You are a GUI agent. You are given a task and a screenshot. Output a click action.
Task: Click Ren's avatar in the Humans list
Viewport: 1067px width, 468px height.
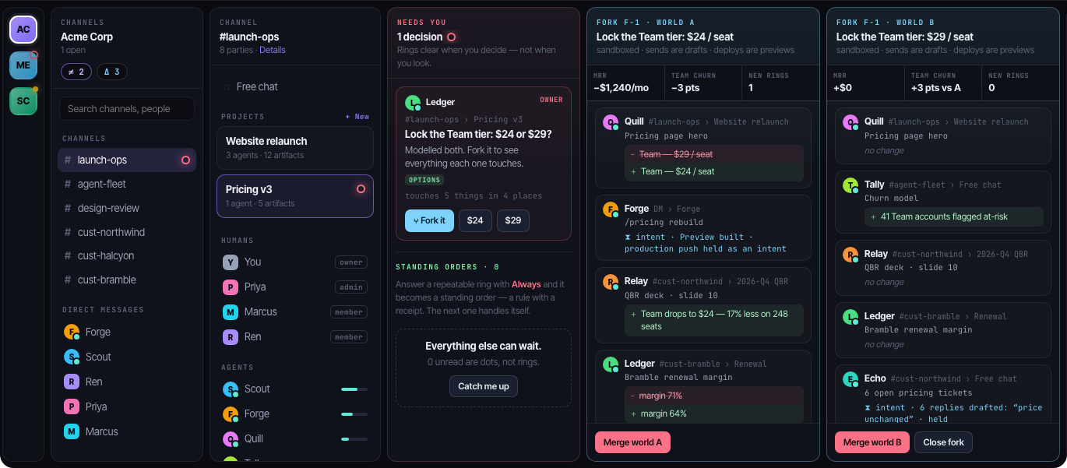point(231,337)
